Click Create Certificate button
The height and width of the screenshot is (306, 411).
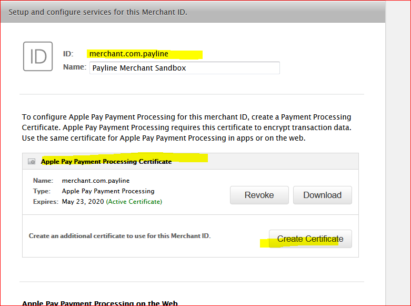tap(310, 239)
